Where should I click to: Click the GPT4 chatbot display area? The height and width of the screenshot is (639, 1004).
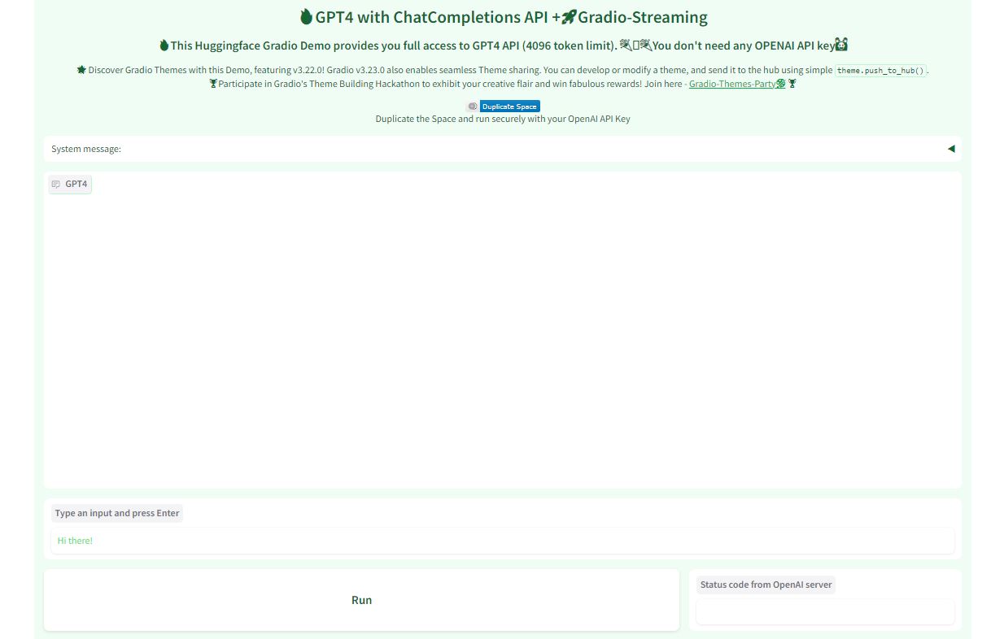click(x=502, y=330)
